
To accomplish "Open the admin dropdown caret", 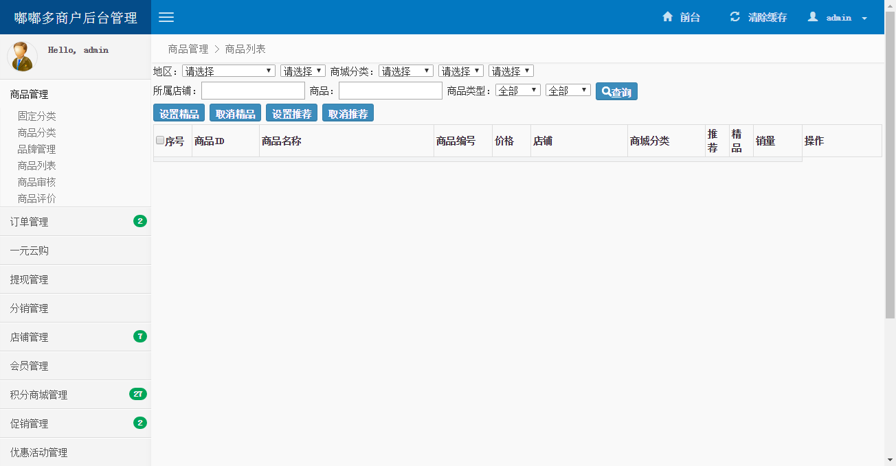I will click(x=864, y=19).
